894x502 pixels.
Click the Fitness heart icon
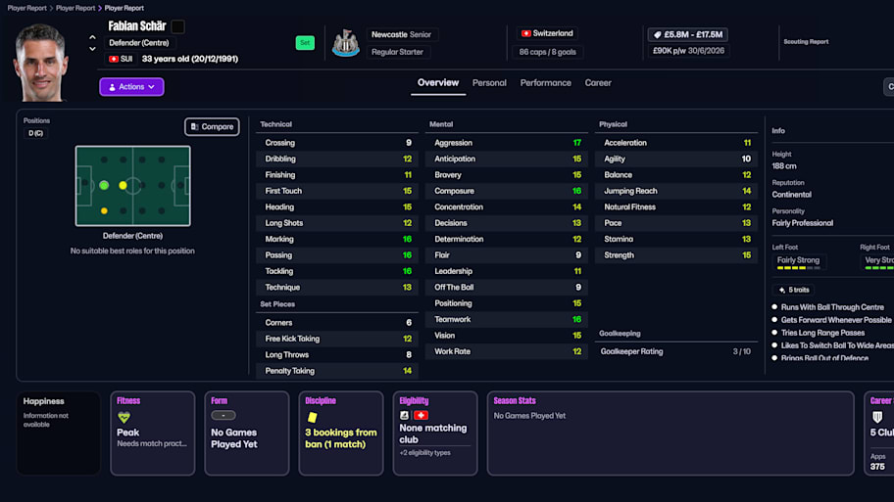(124, 417)
